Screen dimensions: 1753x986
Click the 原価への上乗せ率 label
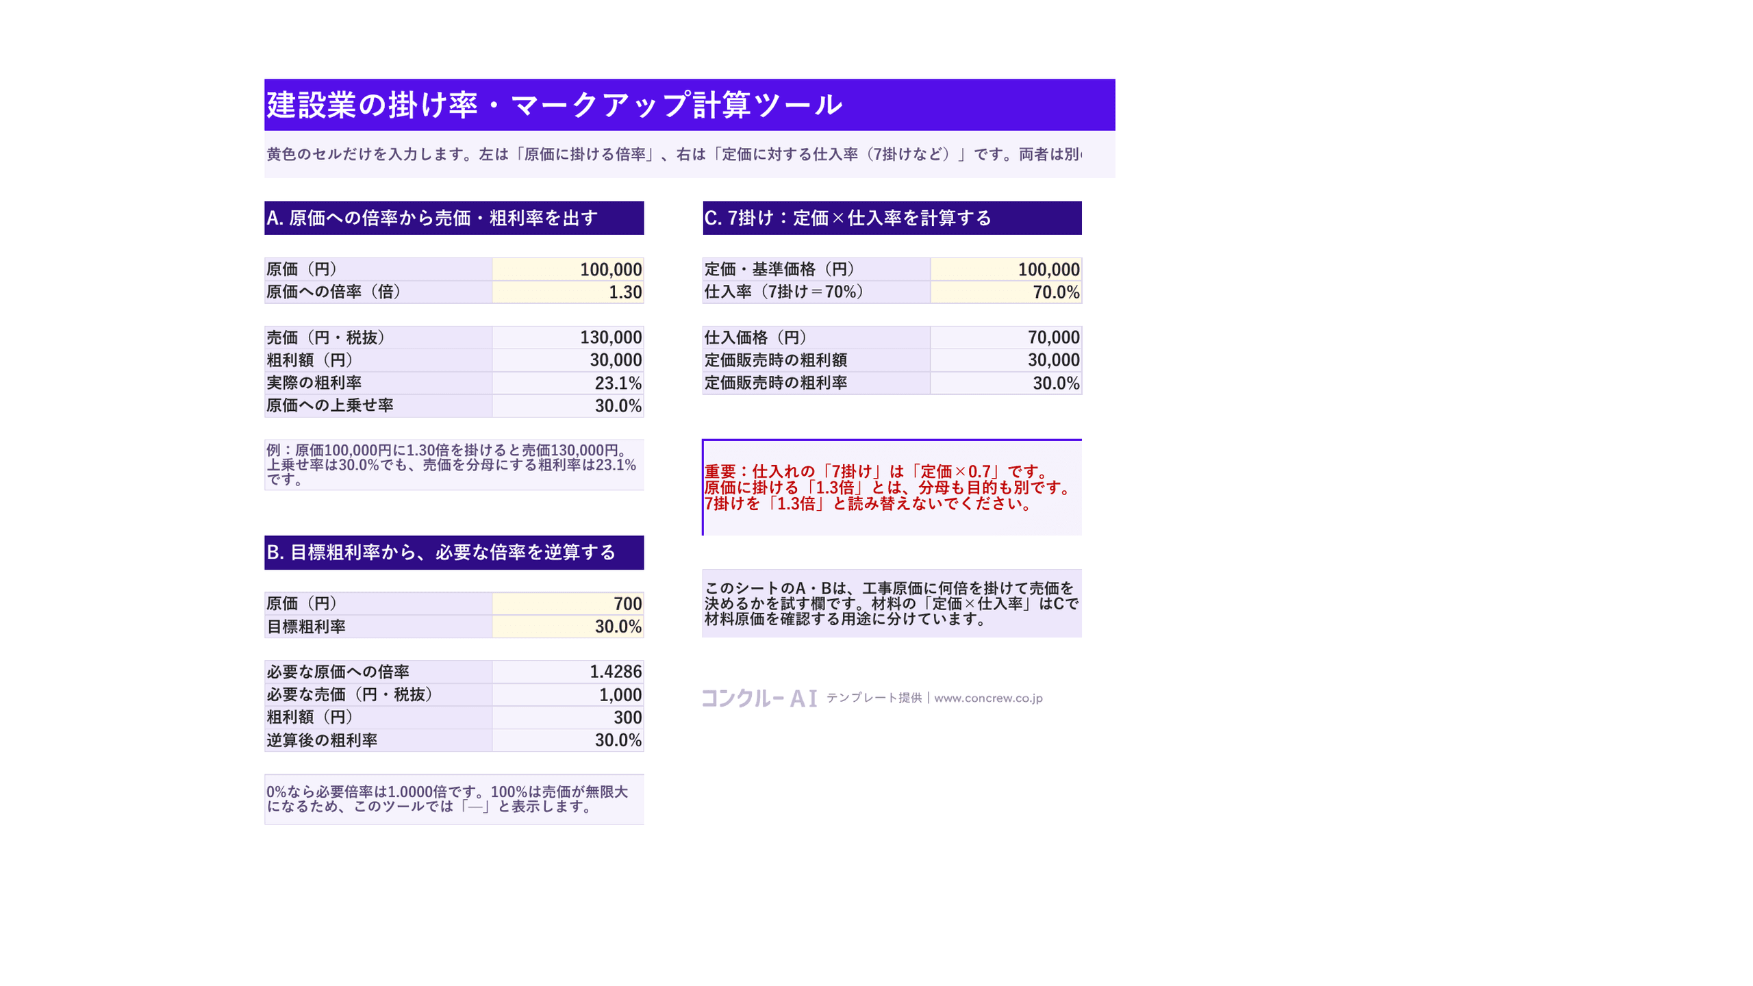[x=378, y=405]
